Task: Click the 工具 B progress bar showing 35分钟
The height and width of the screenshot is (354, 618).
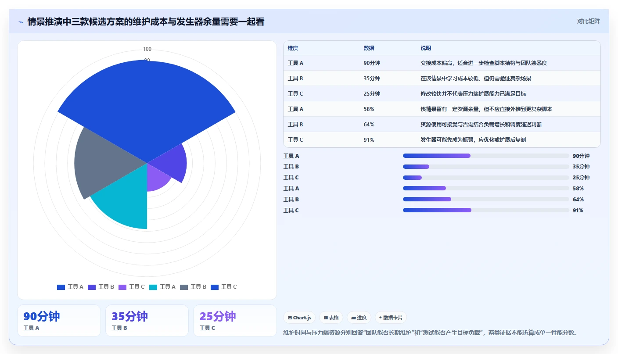Action: pos(486,167)
